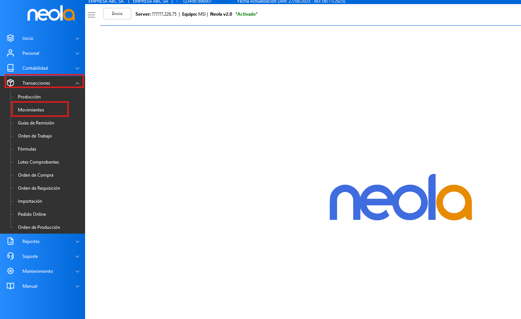Click the Reportes document chart icon
The width and height of the screenshot is (521, 319).
[x=10, y=241]
